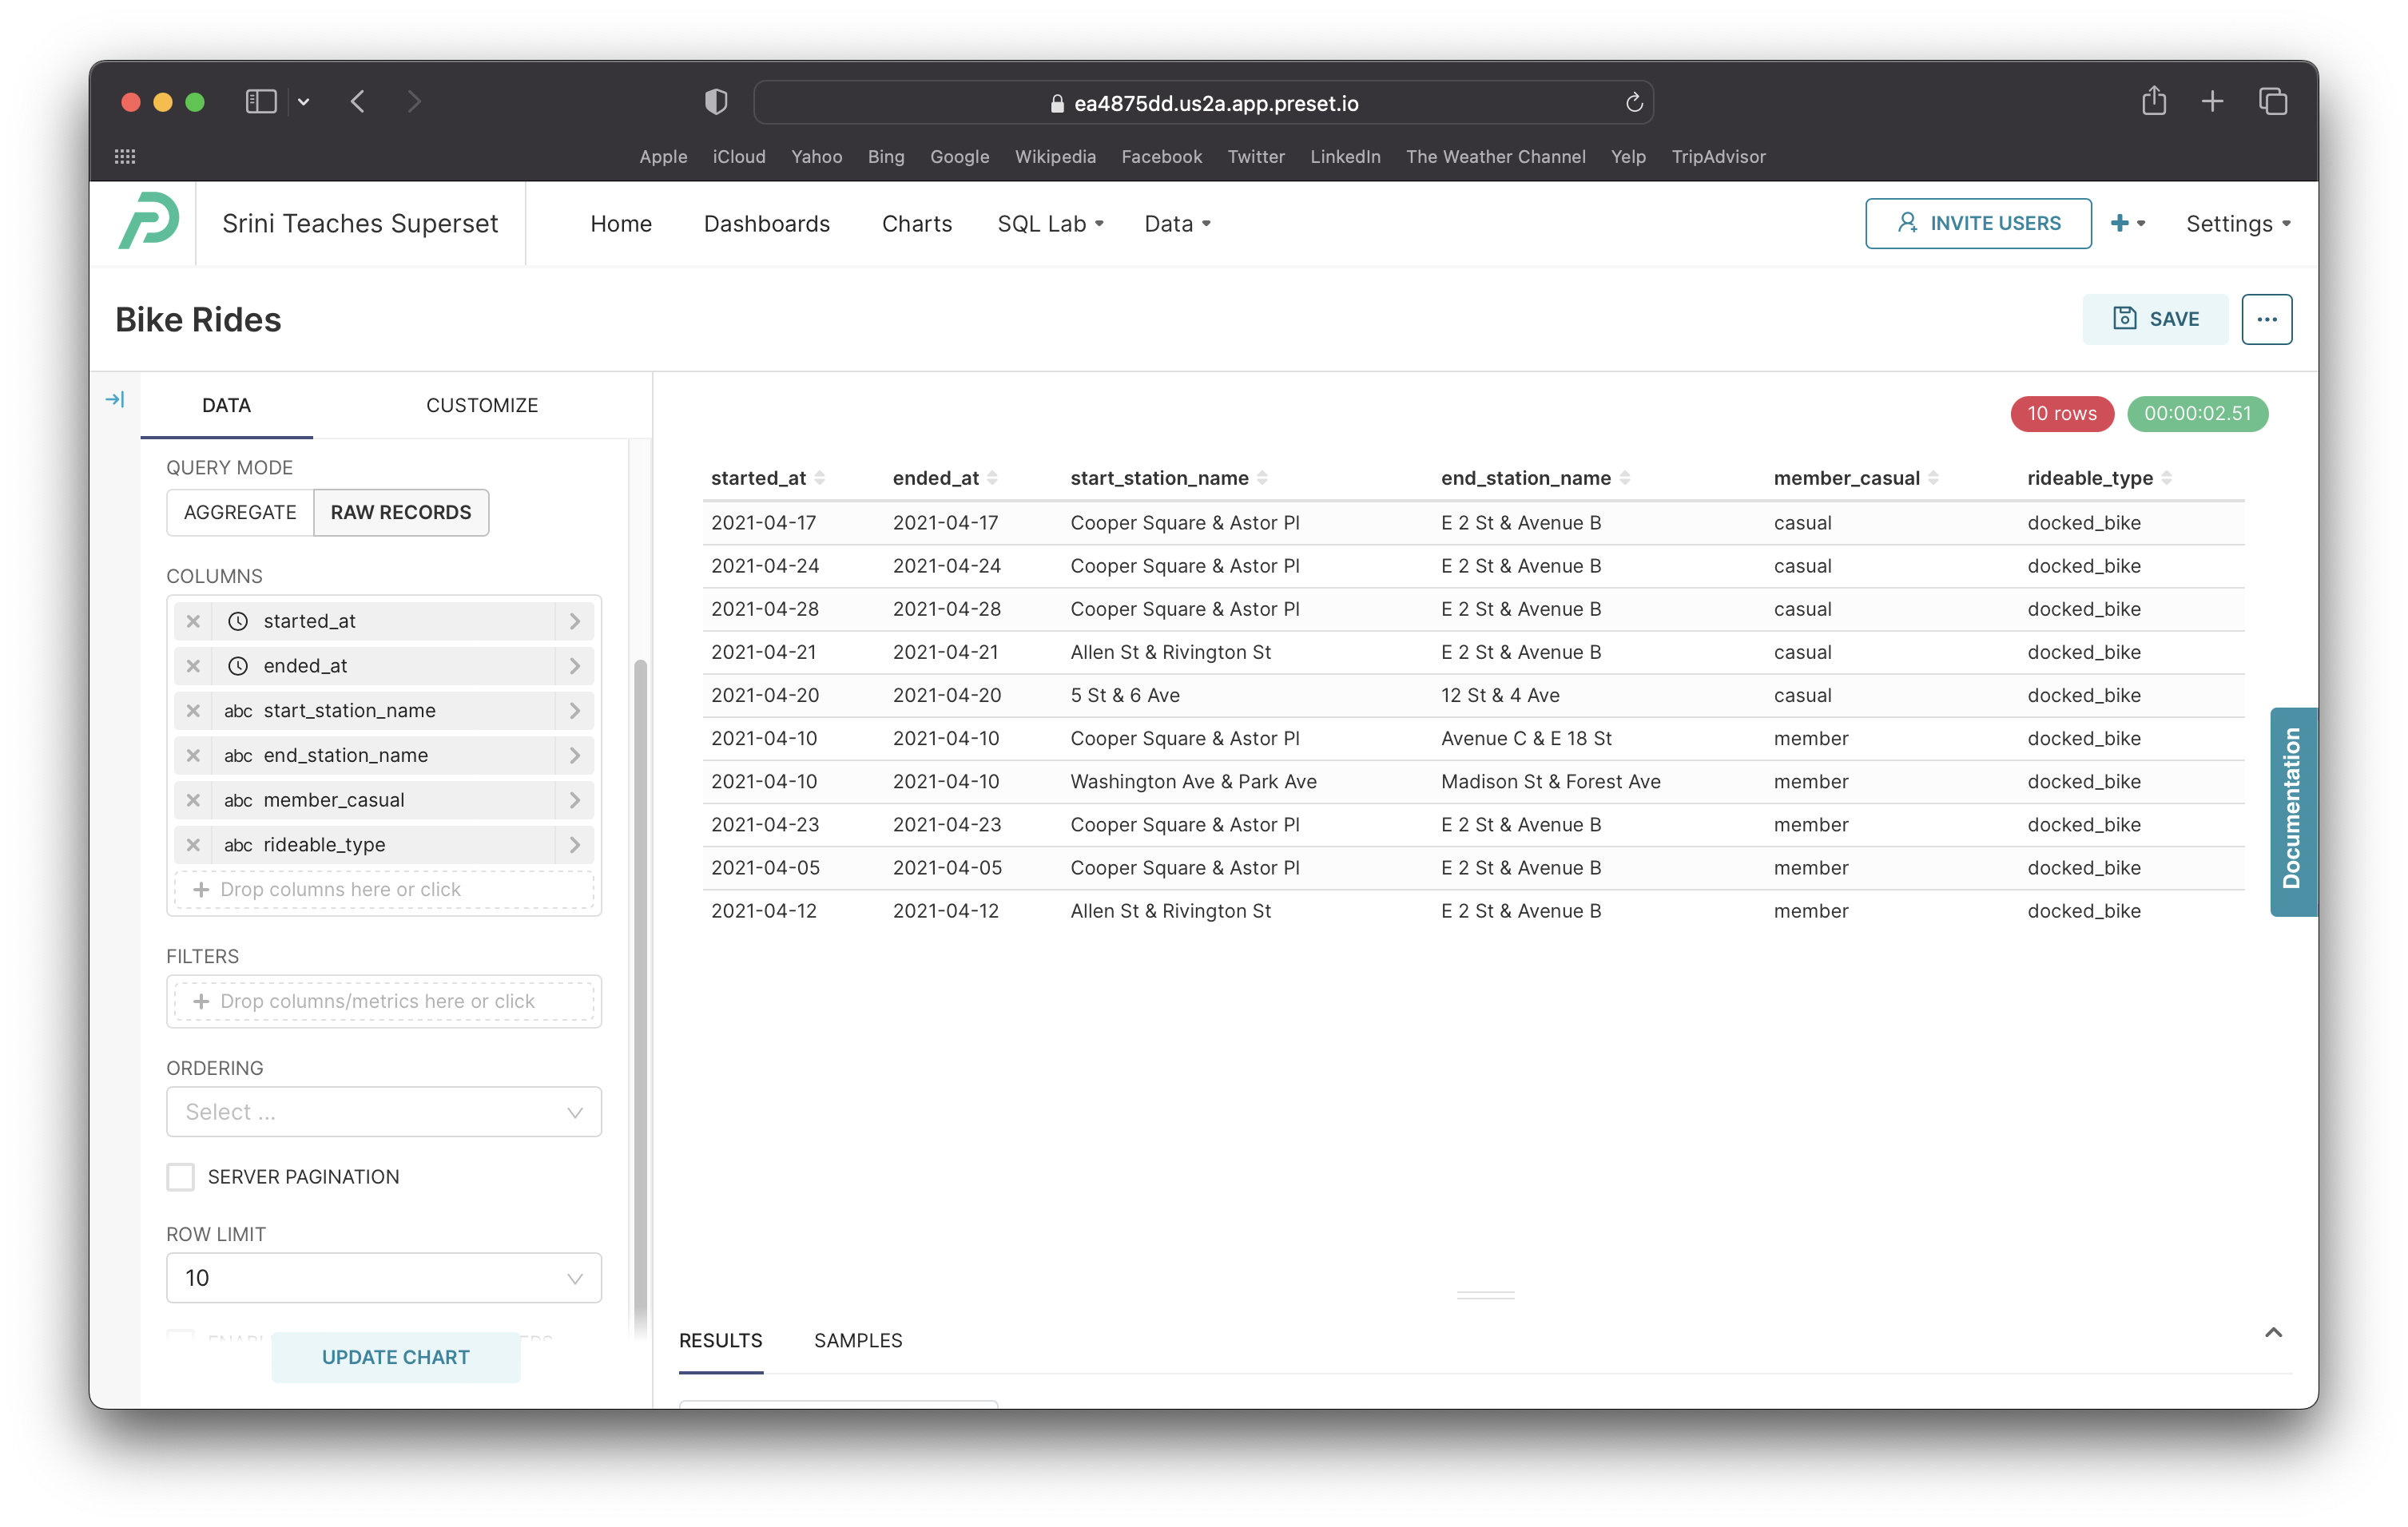
Task: Toggle the Safari sidebar
Action: (261, 101)
